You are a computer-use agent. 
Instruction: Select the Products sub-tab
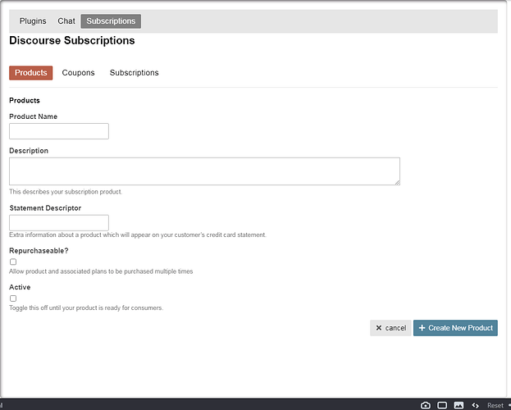coord(30,73)
